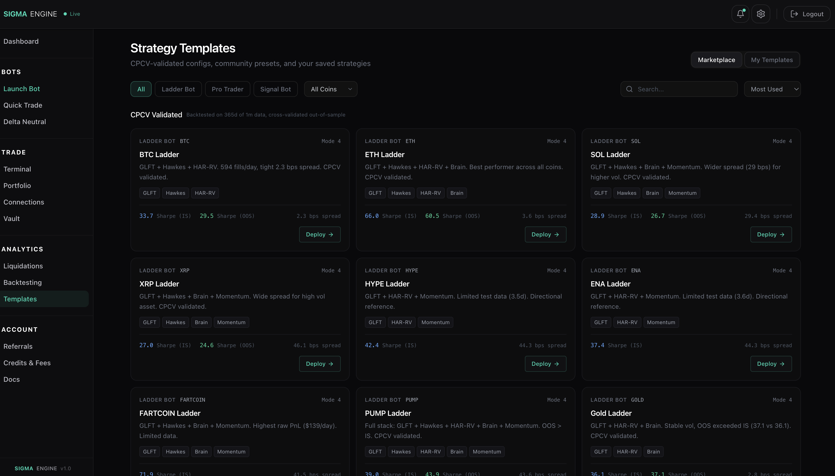Image resolution: width=835 pixels, height=476 pixels.
Task: Open Referrals page
Action: pyautogui.click(x=18, y=346)
